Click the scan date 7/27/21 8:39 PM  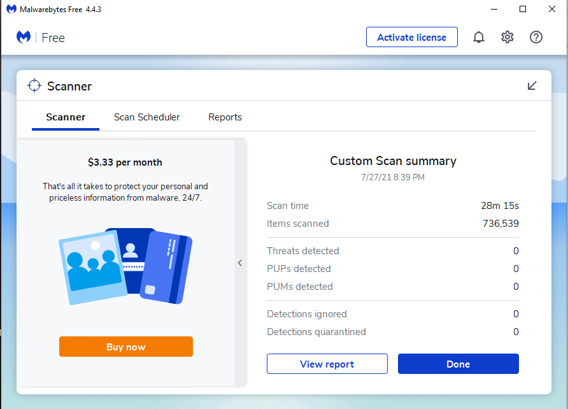pos(393,178)
